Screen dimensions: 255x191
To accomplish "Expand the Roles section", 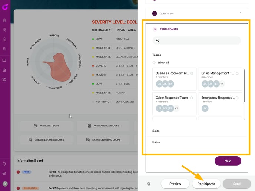I will pyautogui.click(x=197, y=131).
